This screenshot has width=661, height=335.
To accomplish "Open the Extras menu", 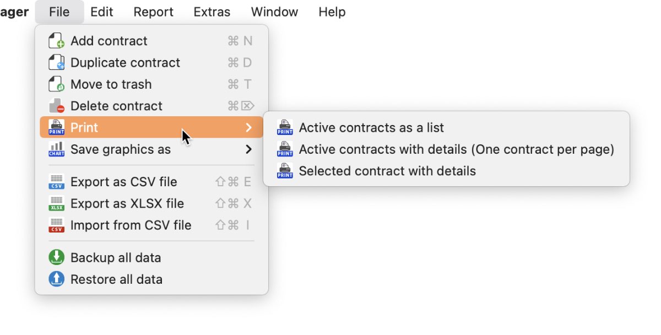I will tap(212, 12).
